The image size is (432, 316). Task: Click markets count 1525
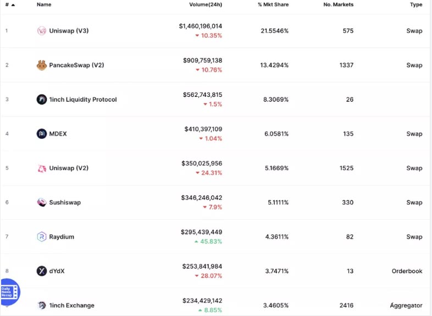tap(347, 168)
